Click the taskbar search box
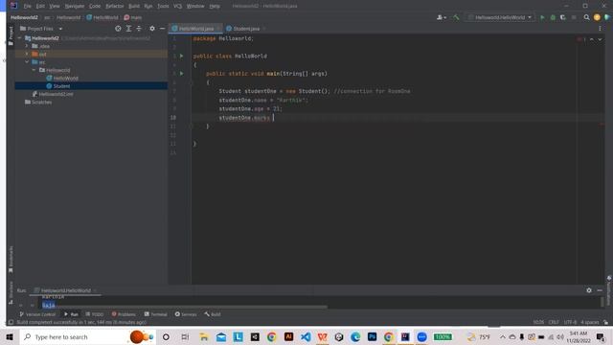The width and height of the screenshot is (613, 345). (x=87, y=336)
